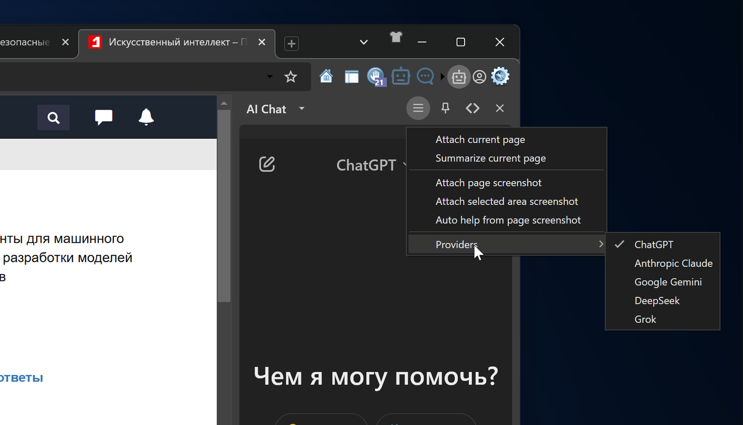This screenshot has height=425, width=743.
Task: Bookmark the page with the star icon
Action: tap(291, 77)
